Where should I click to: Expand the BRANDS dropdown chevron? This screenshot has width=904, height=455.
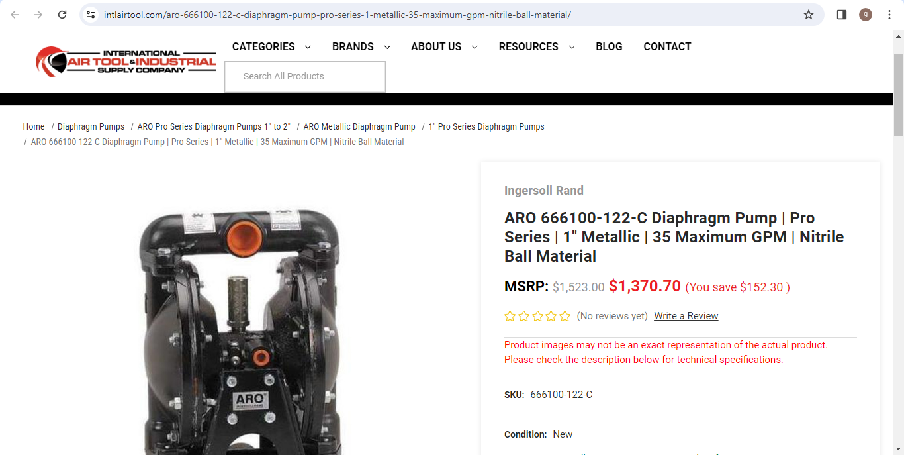387,47
